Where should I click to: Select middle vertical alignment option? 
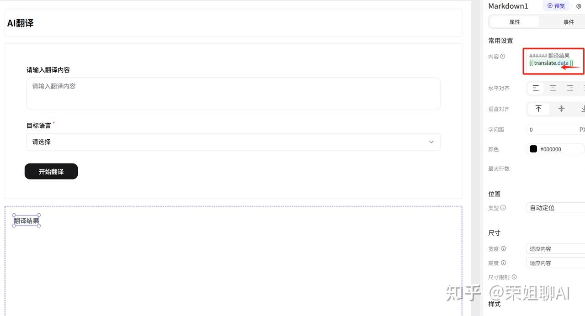[561, 109]
